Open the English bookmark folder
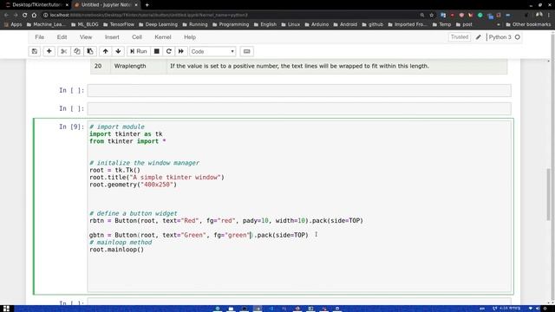This screenshot has width=555, height=312. click(264, 24)
